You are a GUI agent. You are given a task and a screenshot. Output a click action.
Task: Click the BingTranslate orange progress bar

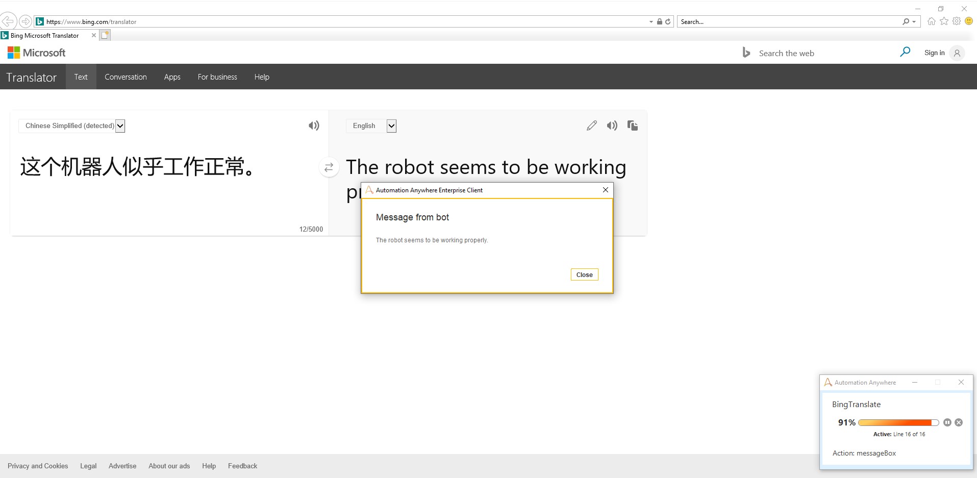[898, 422]
